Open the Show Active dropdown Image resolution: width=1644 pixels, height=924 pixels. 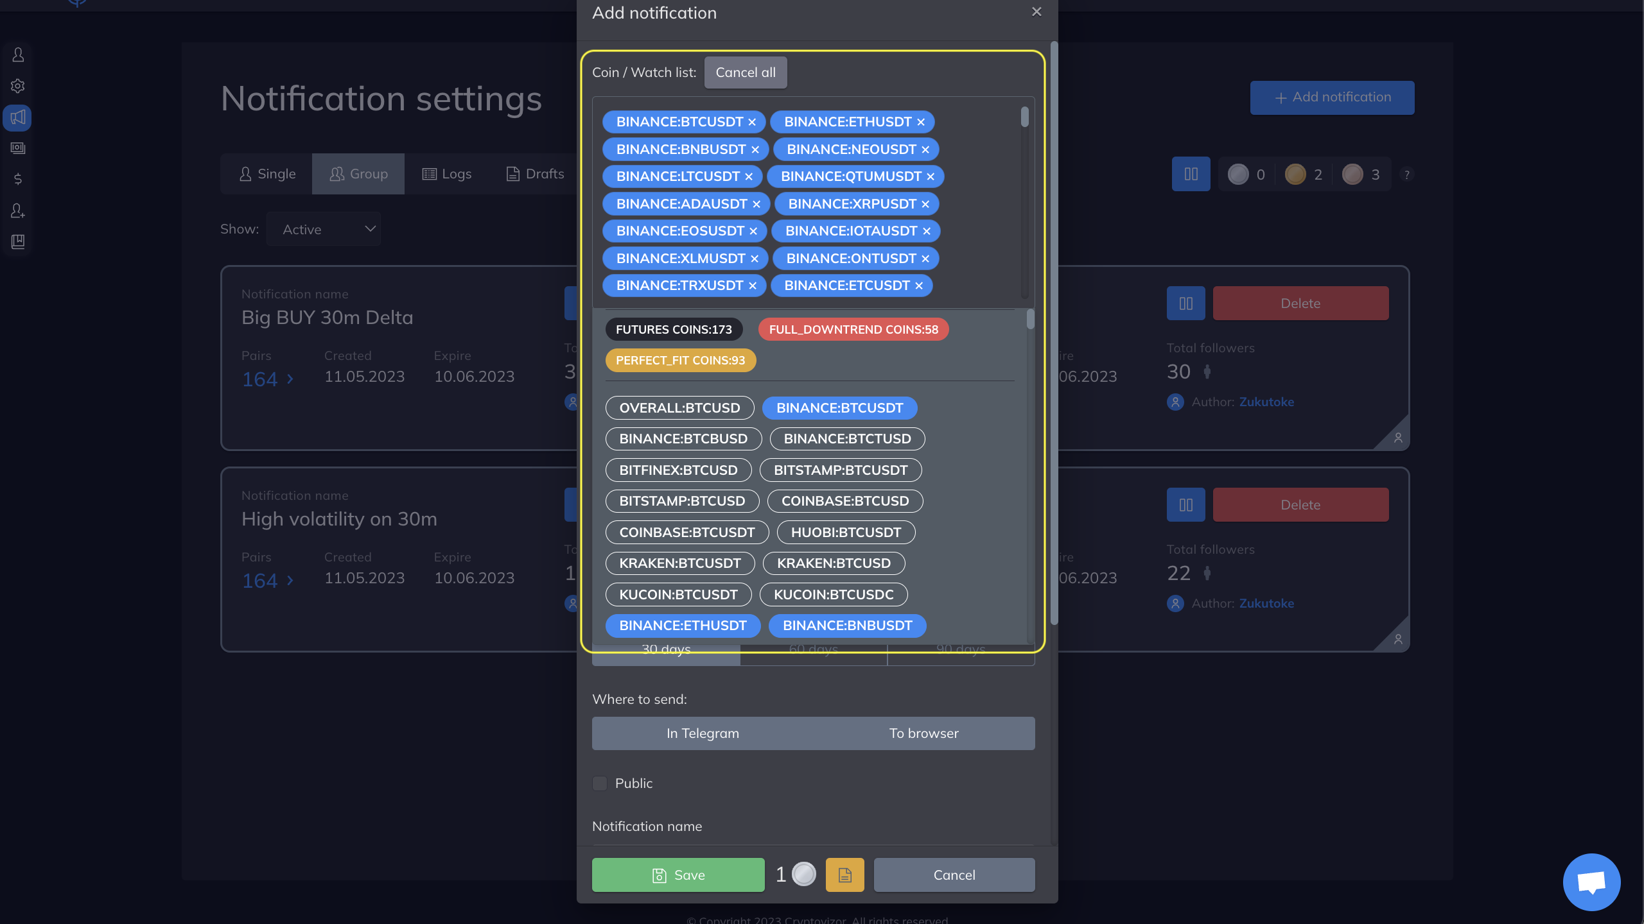(324, 229)
